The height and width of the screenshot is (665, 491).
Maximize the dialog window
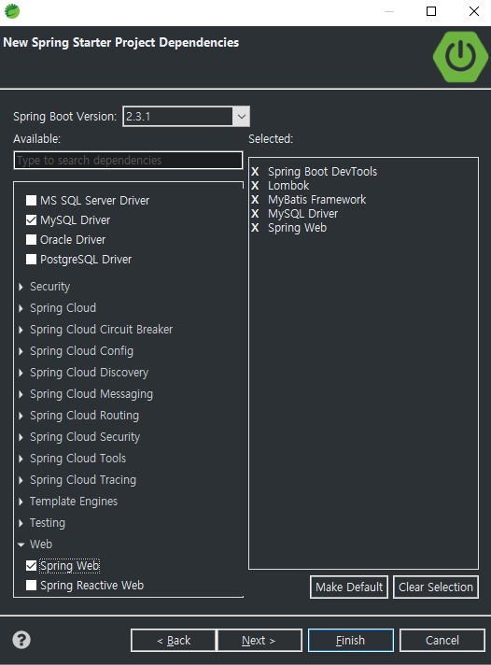click(x=431, y=11)
